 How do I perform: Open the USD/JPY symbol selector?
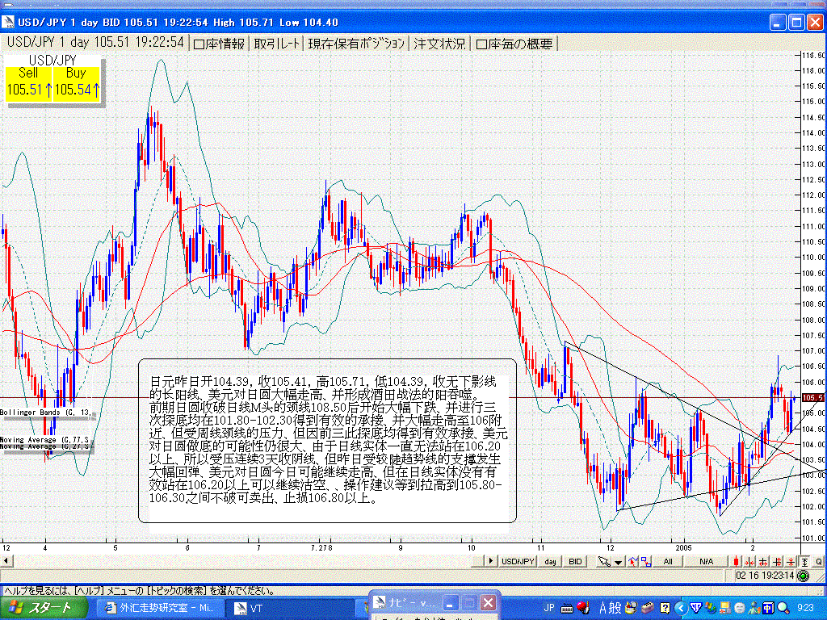coord(518,562)
